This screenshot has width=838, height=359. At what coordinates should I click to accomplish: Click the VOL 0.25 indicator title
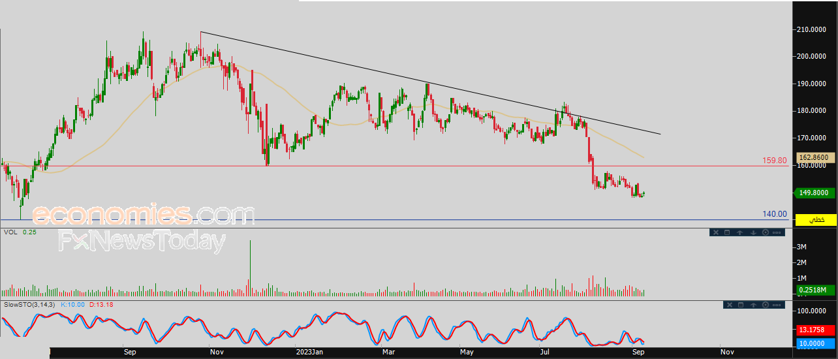point(20,232)
